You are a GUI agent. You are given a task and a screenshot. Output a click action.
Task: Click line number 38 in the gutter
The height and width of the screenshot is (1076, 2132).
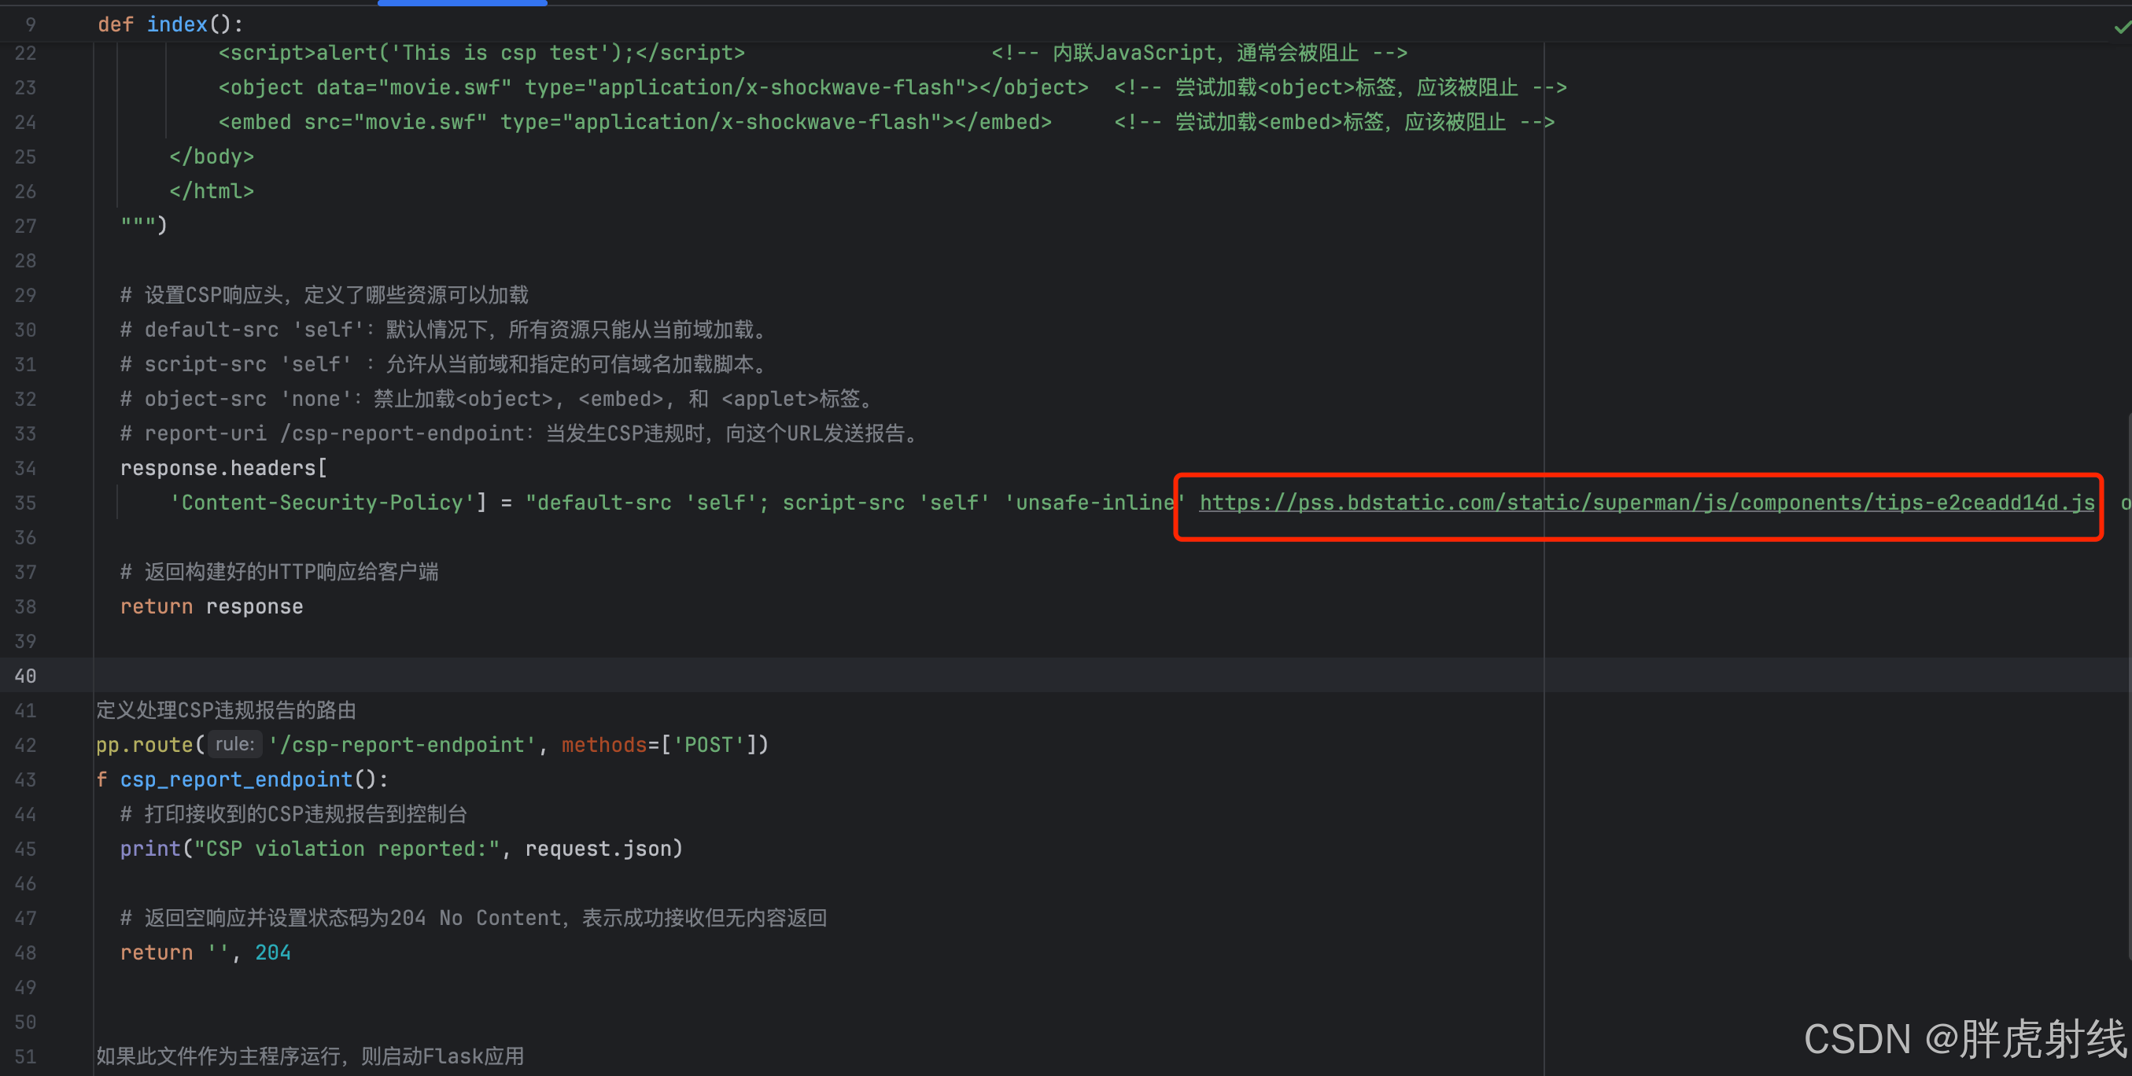point(26,606)
